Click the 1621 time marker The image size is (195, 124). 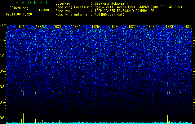(x=21, y=27)
